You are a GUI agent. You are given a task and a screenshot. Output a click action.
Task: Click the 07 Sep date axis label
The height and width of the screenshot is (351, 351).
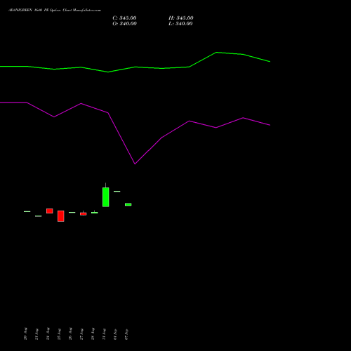pos(126,334)
